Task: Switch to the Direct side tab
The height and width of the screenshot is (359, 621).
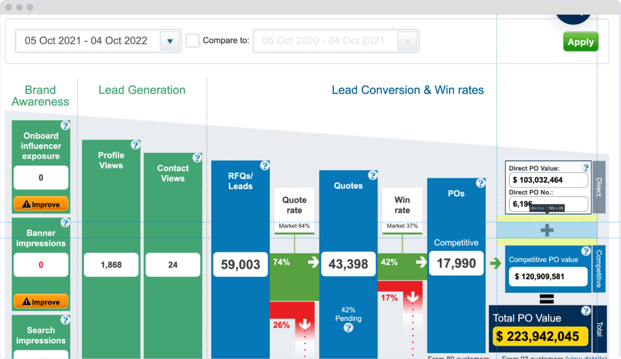Action: coord(599,187)
